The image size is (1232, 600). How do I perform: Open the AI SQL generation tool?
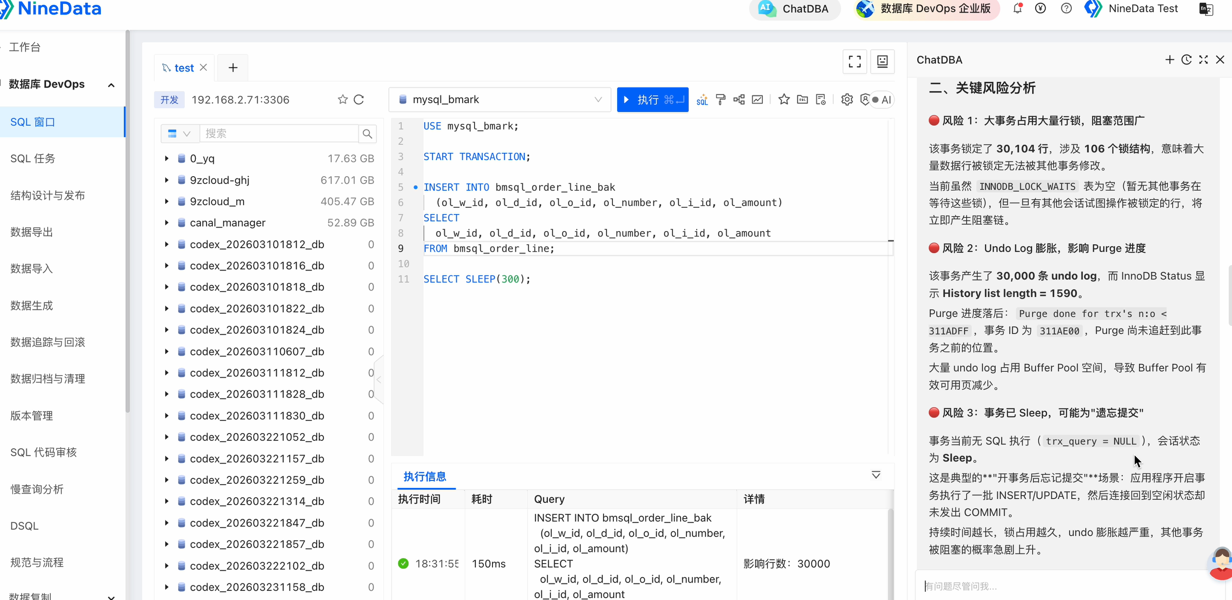click(702, 100)
